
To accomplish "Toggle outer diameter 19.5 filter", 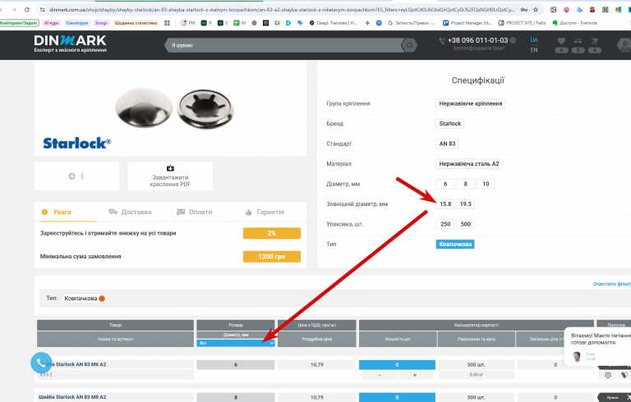I will tap(465, 203).
